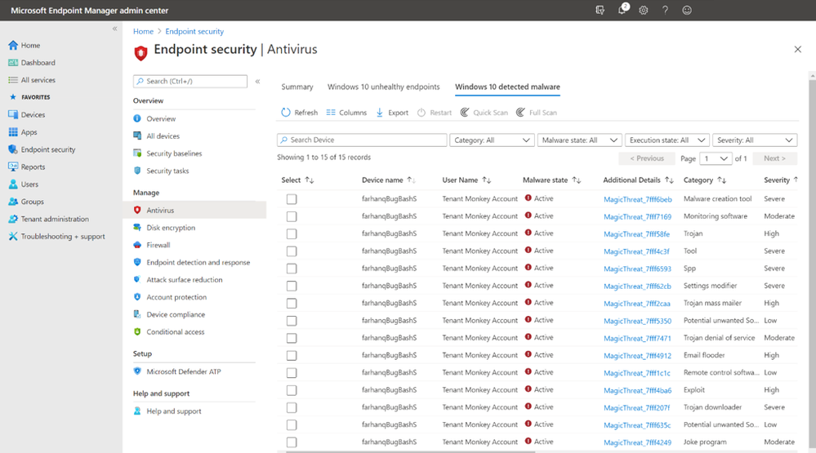Switch to the Summary tab
This screenshot has width=816, height=453.
(297, 87)
